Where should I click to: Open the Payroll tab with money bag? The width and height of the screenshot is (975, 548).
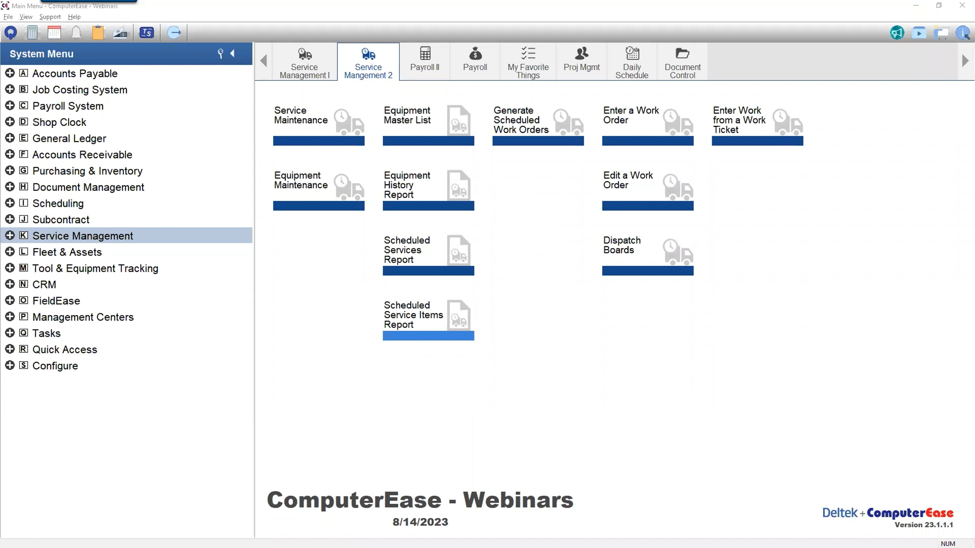(475, 62)
